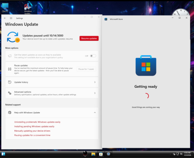Click the volume icon in system tray
This screenshot has width=194, height=158.
[x=181, y=154]
